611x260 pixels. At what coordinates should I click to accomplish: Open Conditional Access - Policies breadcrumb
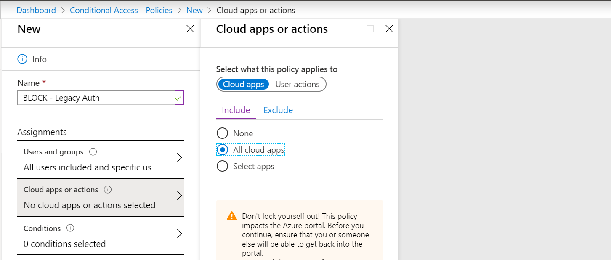click(x=121, y=10)
